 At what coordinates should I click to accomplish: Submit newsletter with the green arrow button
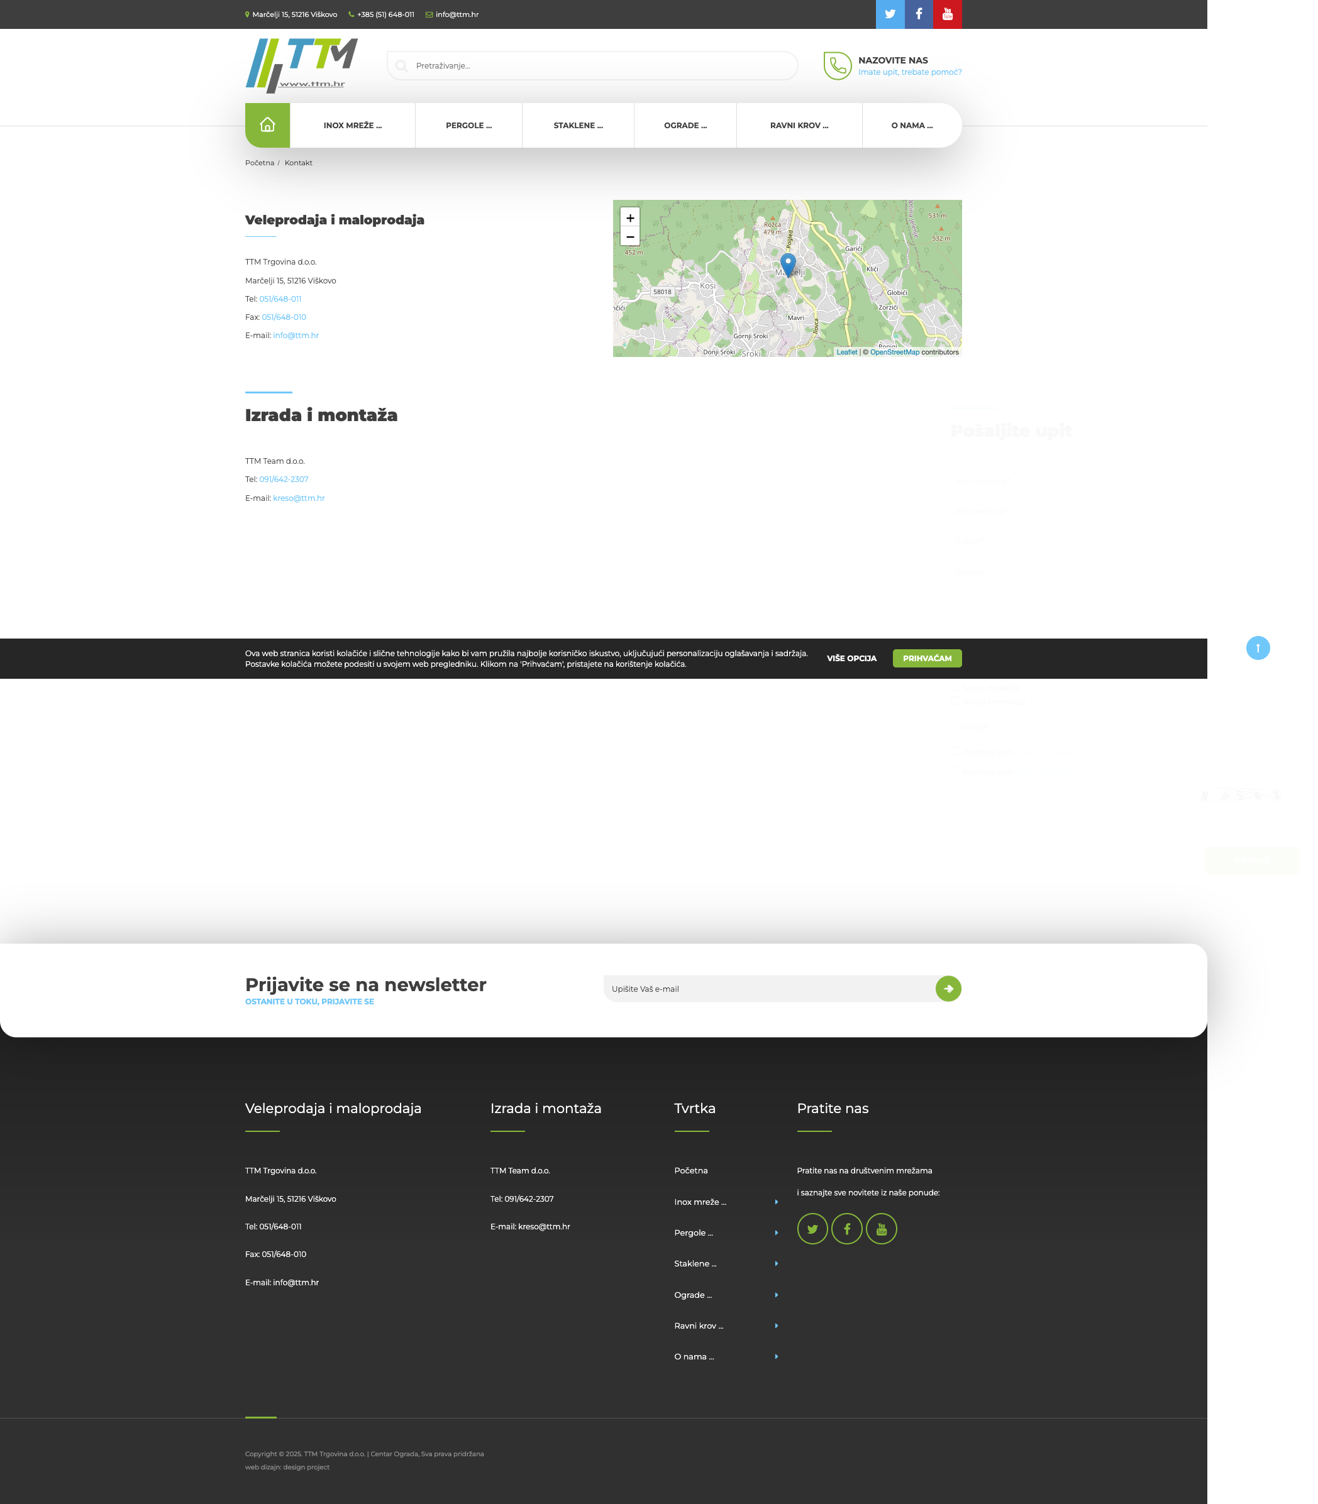tap(948, 988)
